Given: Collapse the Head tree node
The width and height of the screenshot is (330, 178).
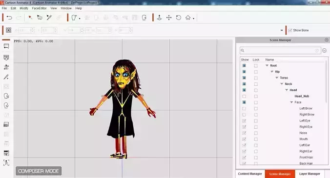Looking at the screenshot, I should 287,90.
